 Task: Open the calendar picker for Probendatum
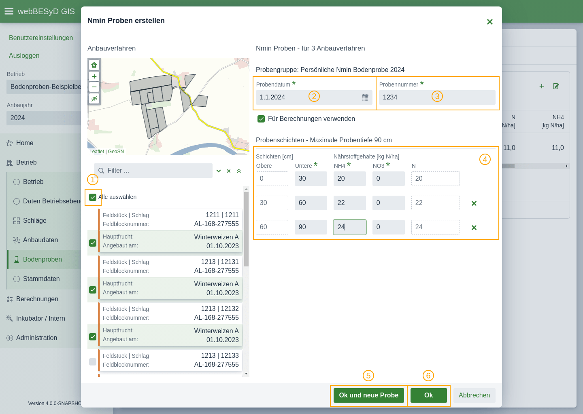click(365, 97)
